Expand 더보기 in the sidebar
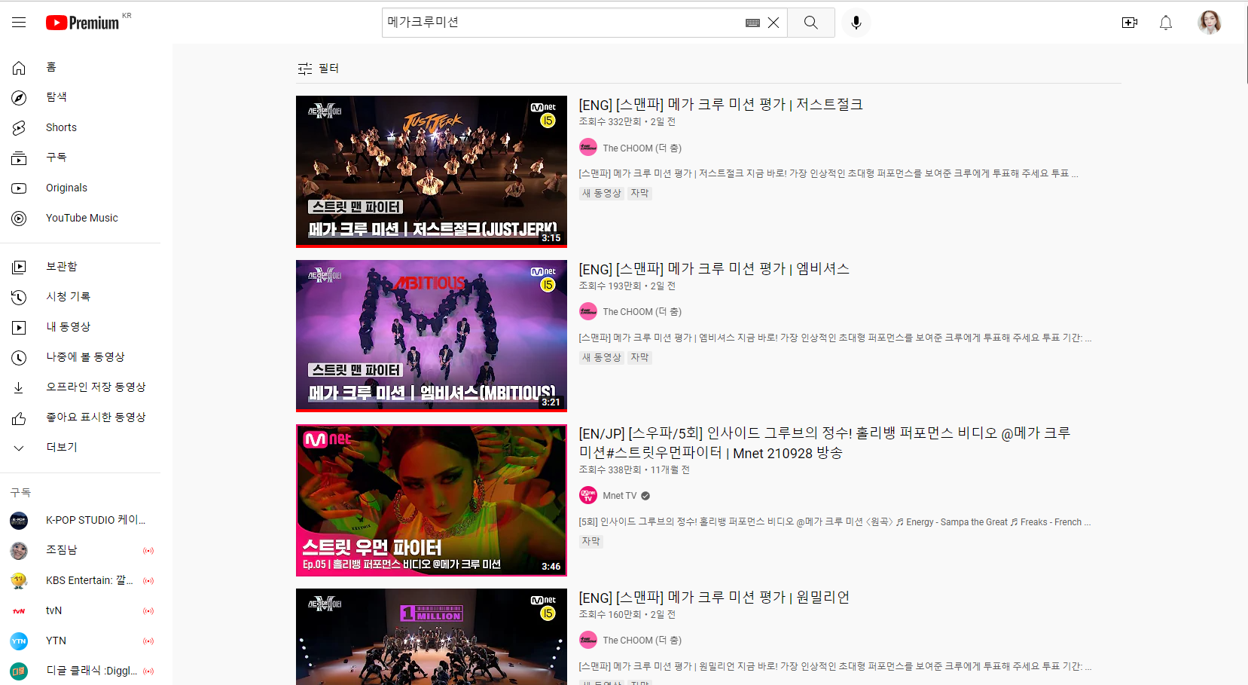The image size is (1248, 685). (81, 448)
